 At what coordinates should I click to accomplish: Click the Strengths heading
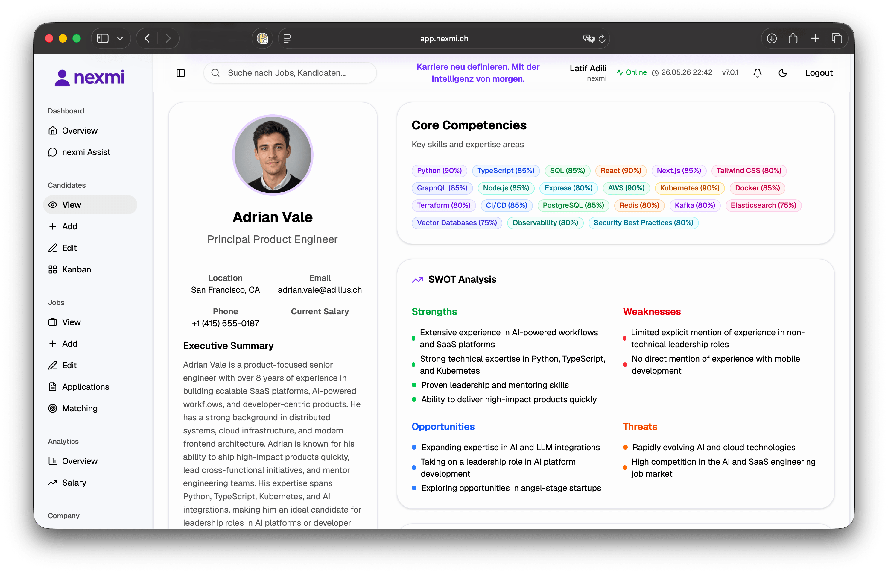click(434, 311)
